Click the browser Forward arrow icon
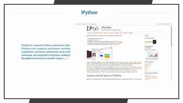 (x=79, y=24)
